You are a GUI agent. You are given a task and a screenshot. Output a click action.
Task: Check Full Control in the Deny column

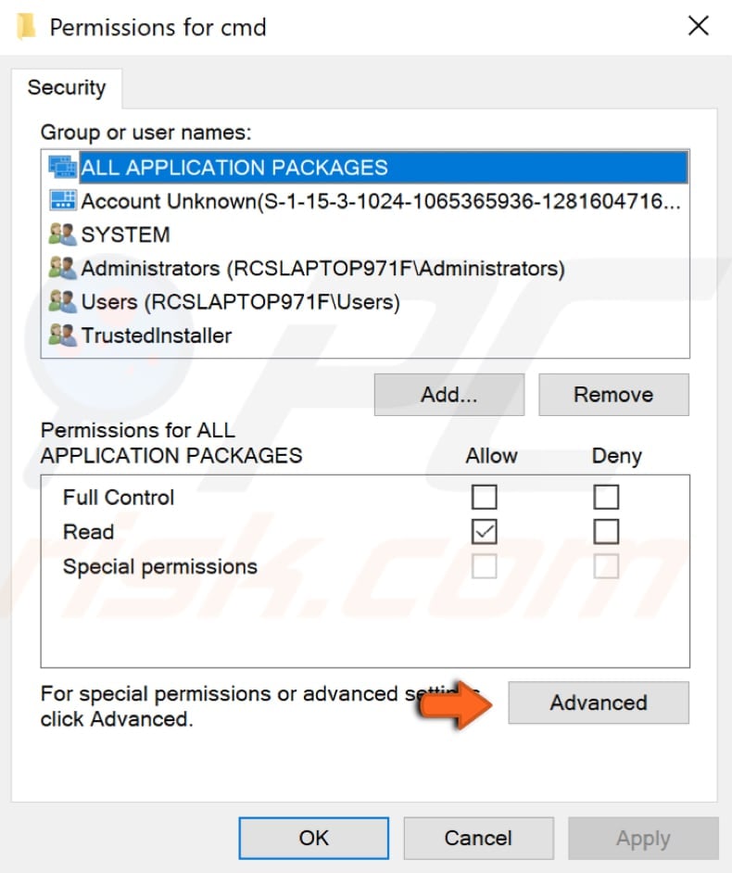tap(605, 497)
